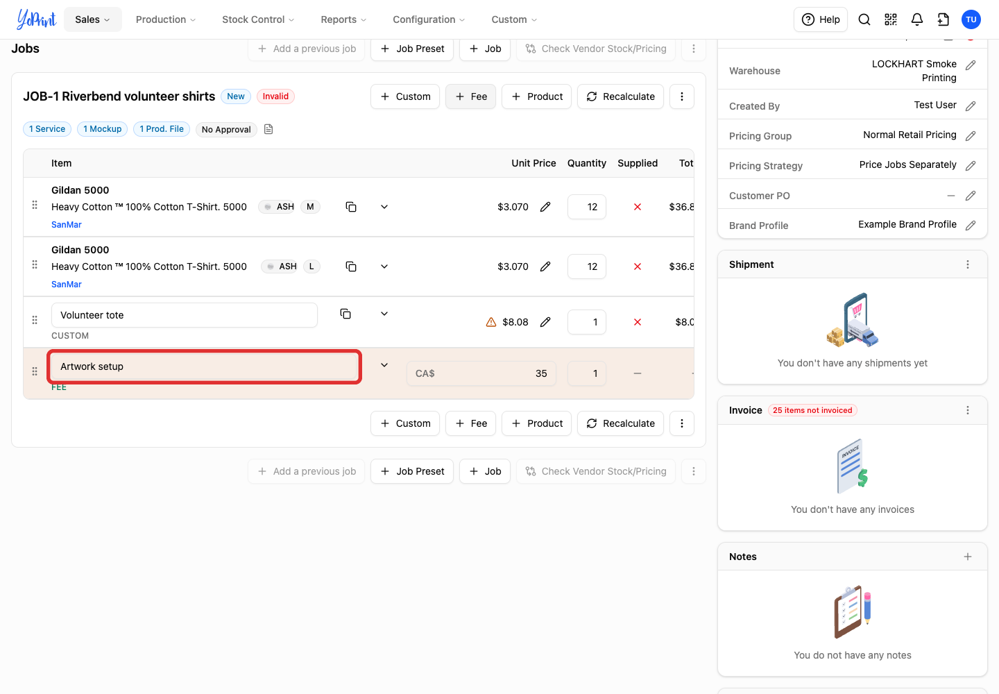Screen dimensions: 999x694
Task: Toggle supplied status for Volunteer tote
Action: pyautogui.click(x=638, y=322)
